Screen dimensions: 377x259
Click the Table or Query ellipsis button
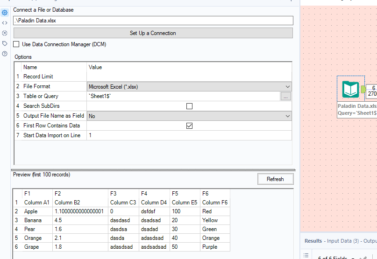286,96
